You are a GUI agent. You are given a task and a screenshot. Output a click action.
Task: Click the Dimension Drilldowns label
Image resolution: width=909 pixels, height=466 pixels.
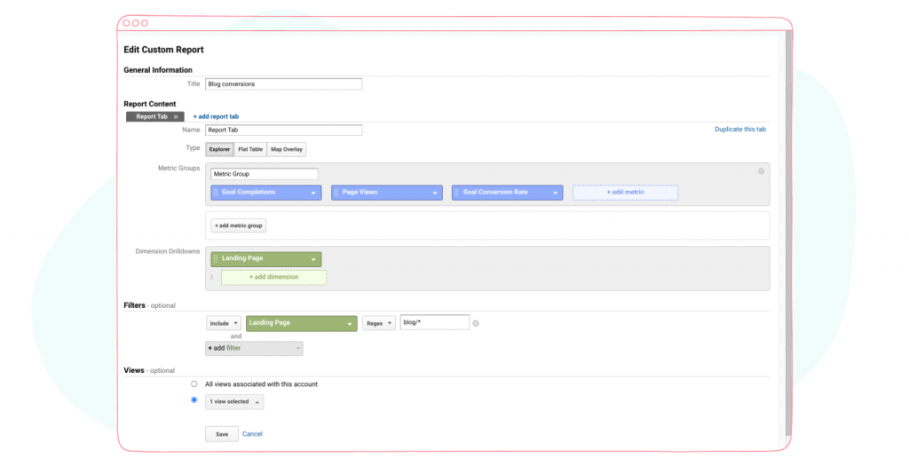click(x=168, y=251)
